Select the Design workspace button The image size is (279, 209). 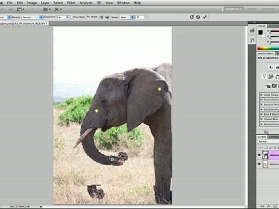point(252,9)
